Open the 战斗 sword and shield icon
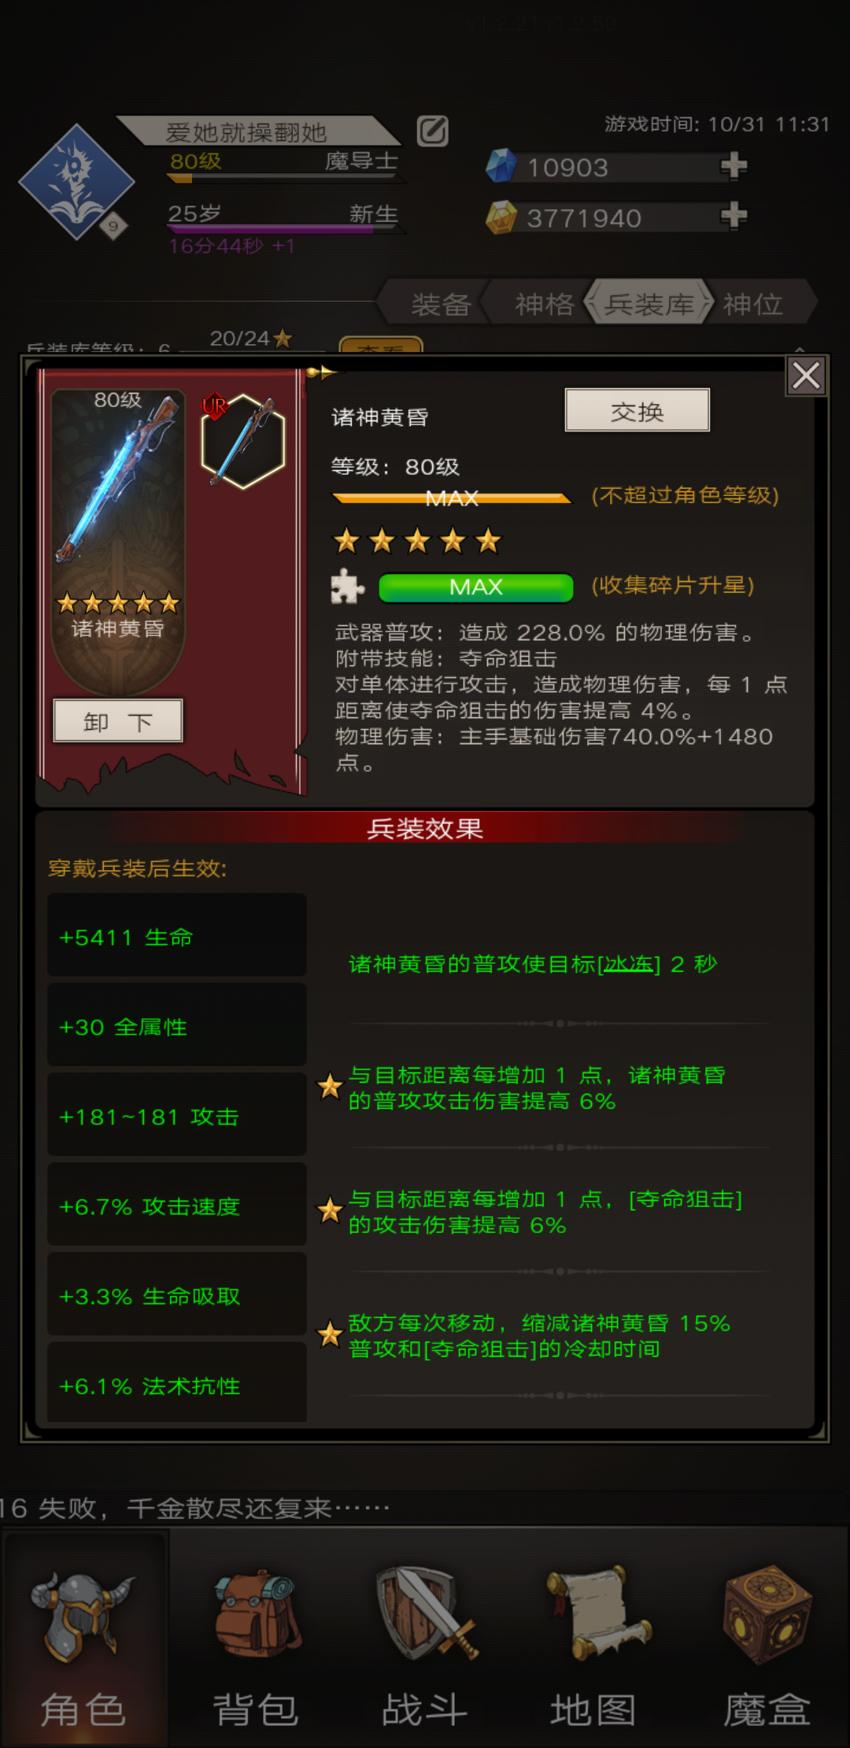The image size is (850, 1748). [425, 1614]
